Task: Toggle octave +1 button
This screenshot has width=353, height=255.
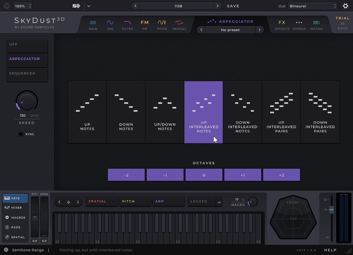Action: (x=243, y=175)
